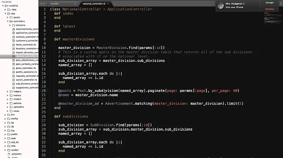The image size is (283, 158).
Task: Expand the views folder arrow
Action: (x=7, y=111)
